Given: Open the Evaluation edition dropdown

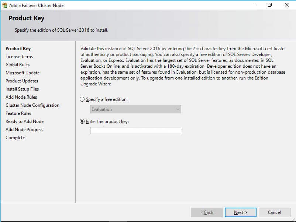Looking at the screenshot, I should click(135, 109).
